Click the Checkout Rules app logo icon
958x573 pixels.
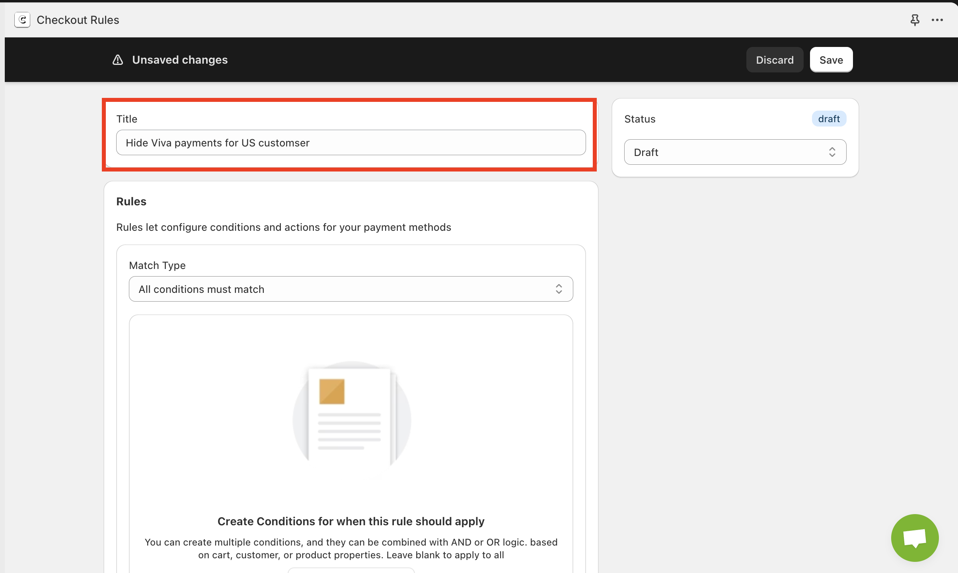pyautogui.click(x=22, y=20)
